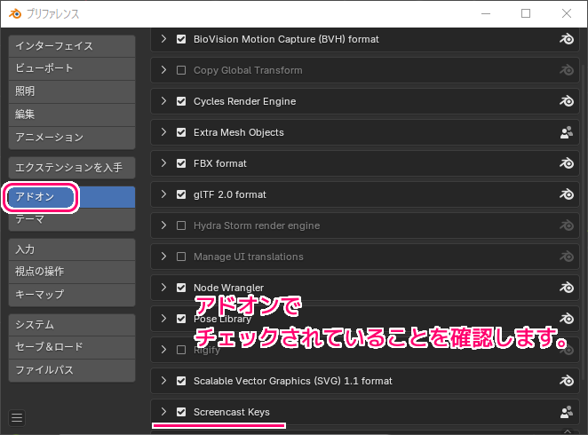Viewport: 588px width, 435px height.
Task: Minimize the プリファレンス window
Action: tap(486, 14)
